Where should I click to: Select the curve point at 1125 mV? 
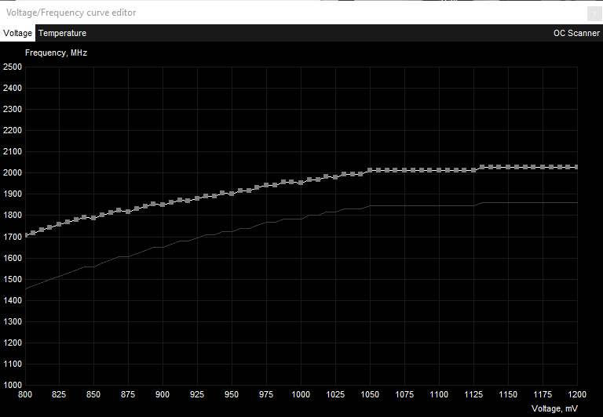pyautogui.click(x=473, y=170)
